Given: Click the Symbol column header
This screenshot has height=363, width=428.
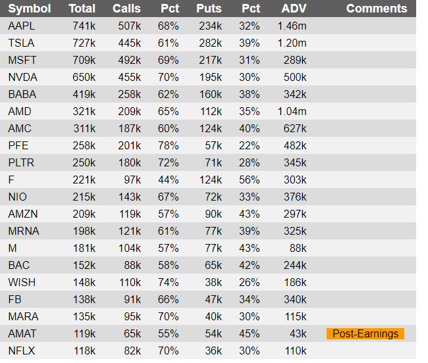Looking at the screenshot, I should [30, 9].
